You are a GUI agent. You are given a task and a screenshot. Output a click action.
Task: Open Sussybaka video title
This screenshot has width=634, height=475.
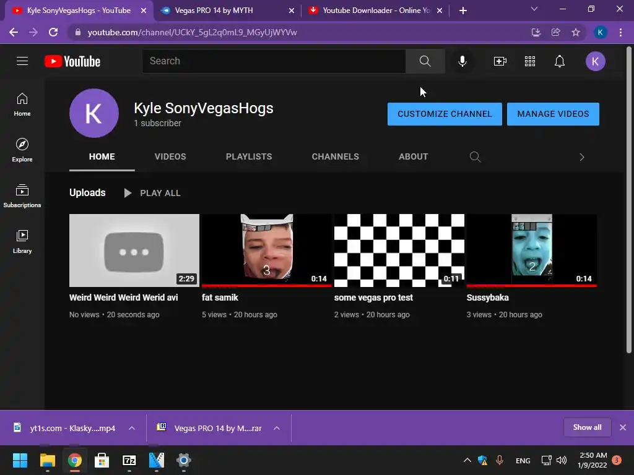point(488,297)
